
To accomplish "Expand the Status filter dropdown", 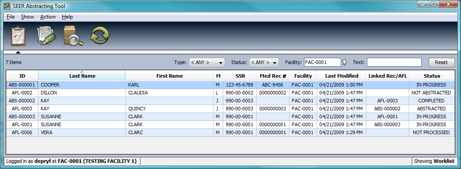I will pos(264,62).
